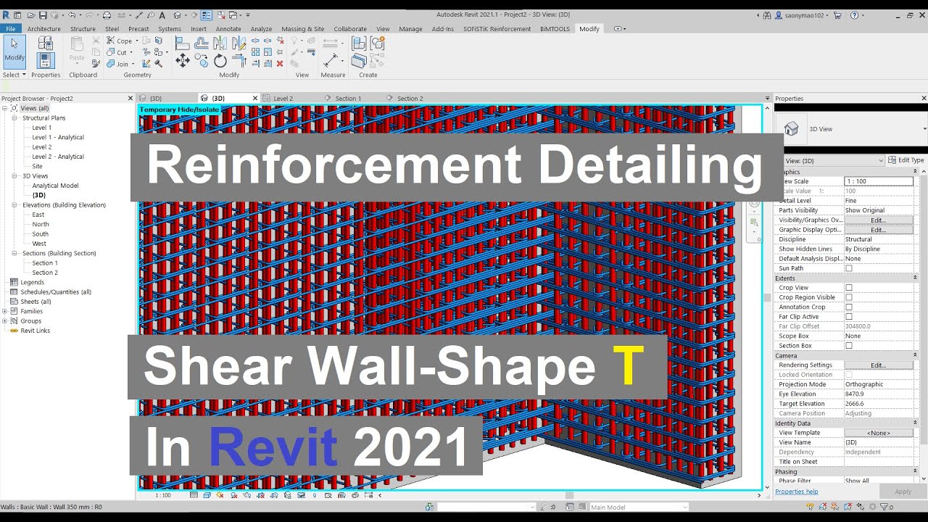Image resolution: width=928 pixels, height=522 pixels.
Task: Open Default 3D View from quick access
Action: point(177,14)
